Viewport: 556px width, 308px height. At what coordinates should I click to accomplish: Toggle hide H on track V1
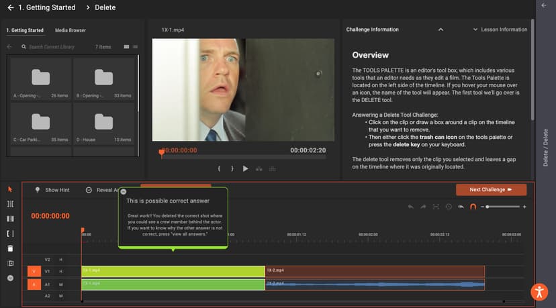pyautogui.click(x=61, y=272)
